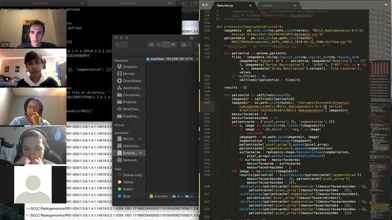Select participant wearing glasses video
The width and height of the screenshot is (392, 220).
33,106
